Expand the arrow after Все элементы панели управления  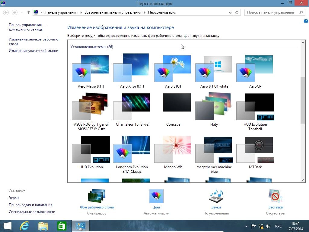(145, 12)
